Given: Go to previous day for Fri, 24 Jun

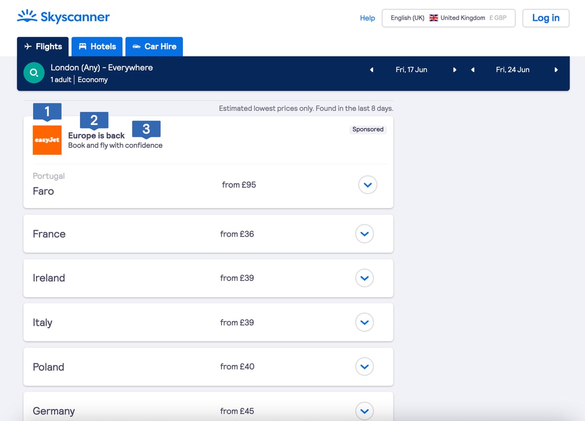Looking at the screenshot, I should click(473, 70).
